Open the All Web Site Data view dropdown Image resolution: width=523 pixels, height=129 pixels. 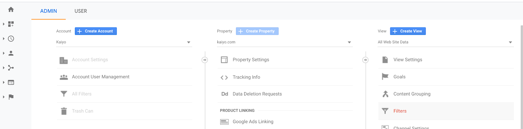click(446, 42)
